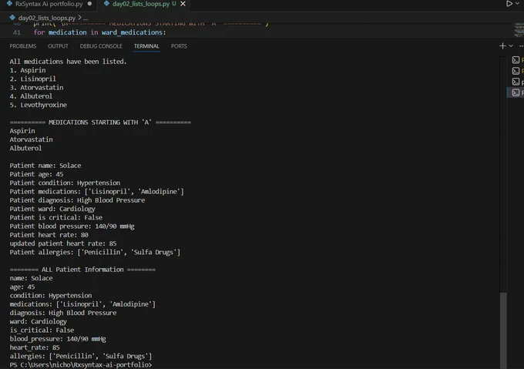The width and height of the screenshot is (524, 369).
Task: Click 'Patient blood pressure: 140/90 mmHg' line
Action: (72, 226)
